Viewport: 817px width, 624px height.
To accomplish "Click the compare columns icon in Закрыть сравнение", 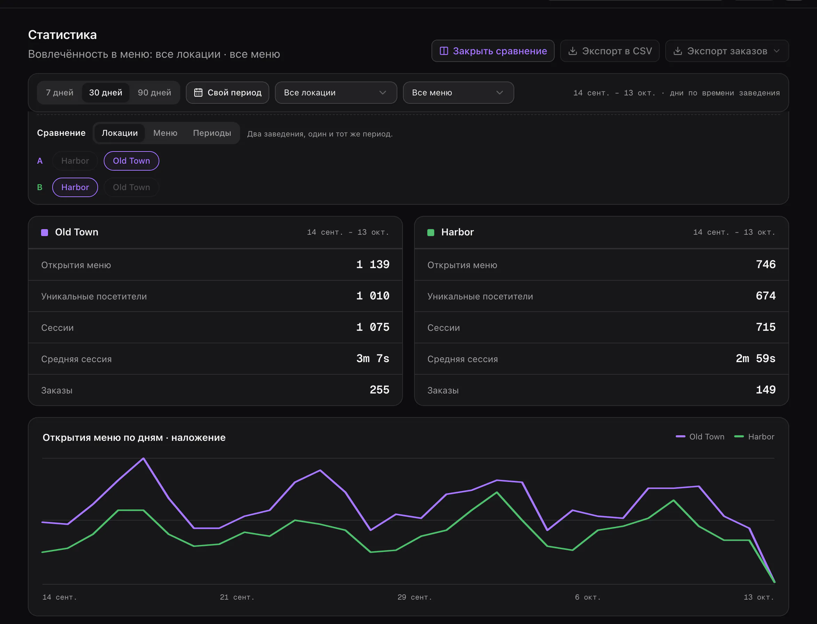I will [x=444, y=51].
